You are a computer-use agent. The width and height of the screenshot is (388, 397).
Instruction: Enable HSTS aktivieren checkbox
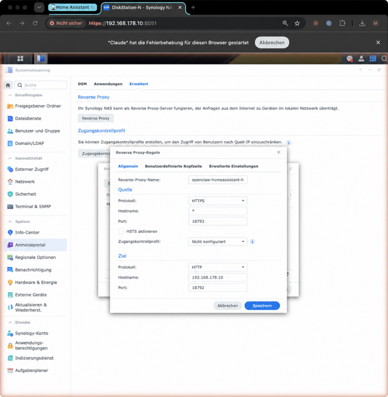click(121, 231)
